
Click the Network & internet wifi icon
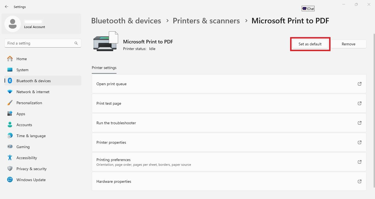pos(10,92)
